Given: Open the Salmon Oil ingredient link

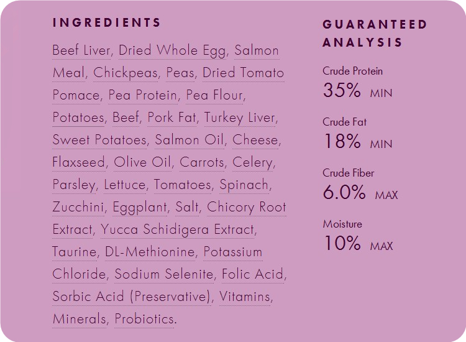Looking at the screenshot, I should [x=189, y=140].
